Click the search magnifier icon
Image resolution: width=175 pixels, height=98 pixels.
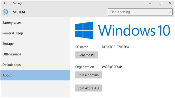(x=169, y=12)
